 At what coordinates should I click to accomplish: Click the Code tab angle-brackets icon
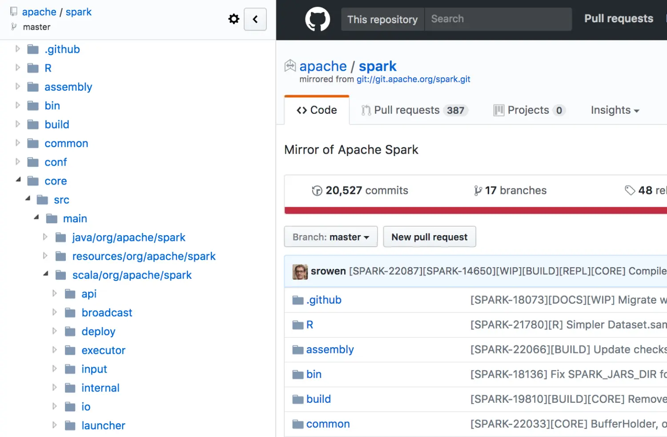[302, 110]
